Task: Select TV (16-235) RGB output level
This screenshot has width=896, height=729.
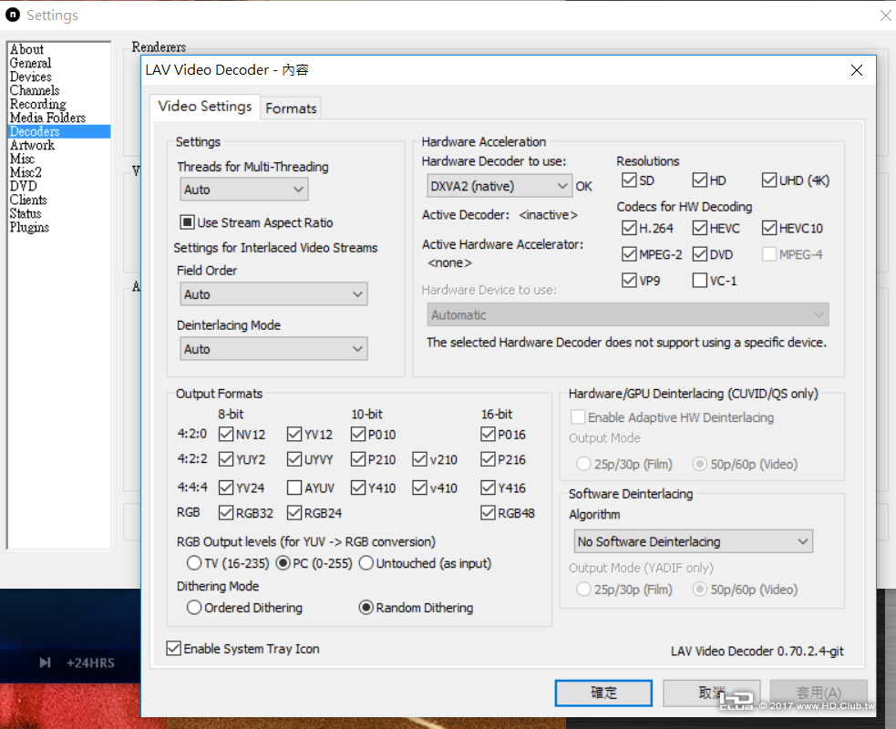Action: point(194,563)
